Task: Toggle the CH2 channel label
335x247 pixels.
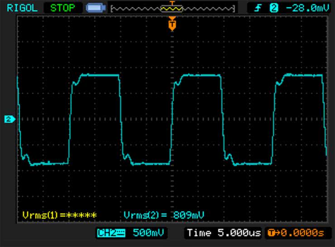Action: point(105,233)
